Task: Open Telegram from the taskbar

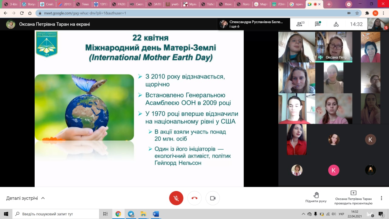Action: tap(131, 214)
